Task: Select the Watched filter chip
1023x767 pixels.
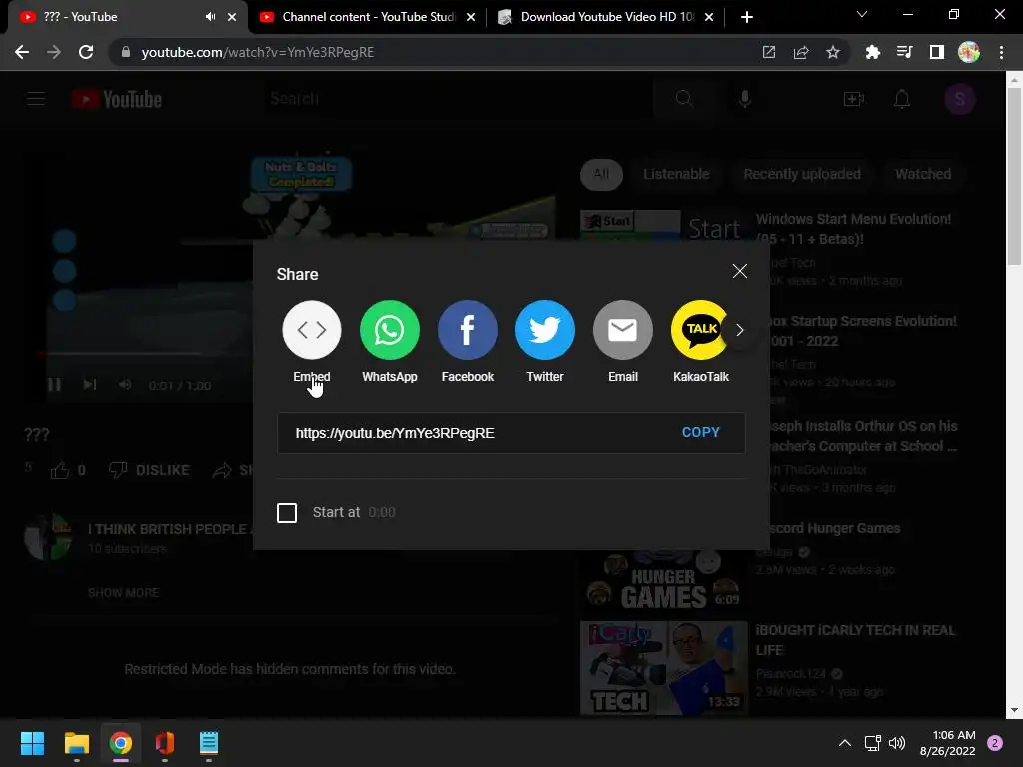Action: pyautogui.click(x=923, y=174)
